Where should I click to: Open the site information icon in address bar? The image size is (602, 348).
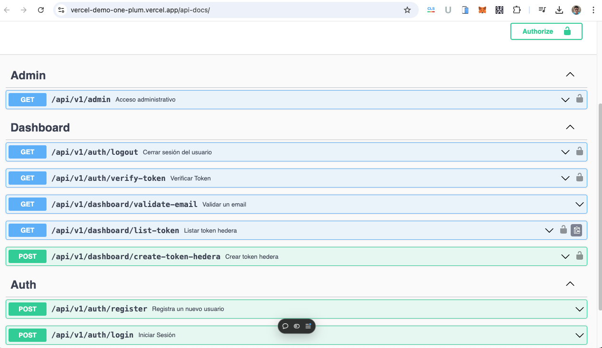(61, 10)
